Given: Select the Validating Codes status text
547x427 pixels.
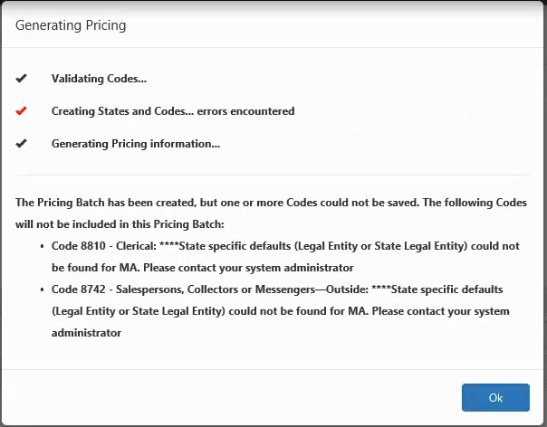Looking at the screenshot, I should click(x=99, y=79).
